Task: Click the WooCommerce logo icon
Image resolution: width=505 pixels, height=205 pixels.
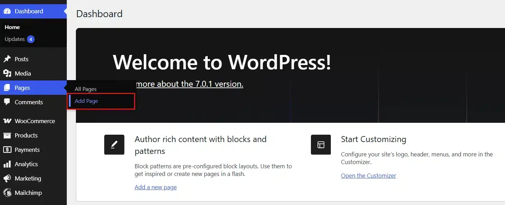Action: (7, 121)
